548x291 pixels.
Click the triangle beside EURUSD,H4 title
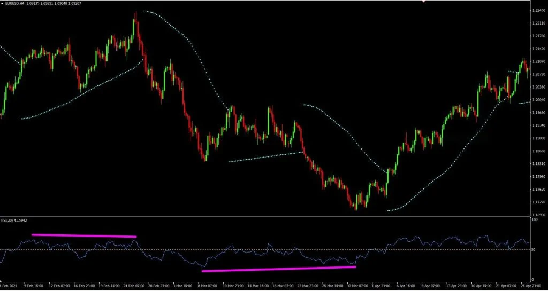tap(3, 4)
